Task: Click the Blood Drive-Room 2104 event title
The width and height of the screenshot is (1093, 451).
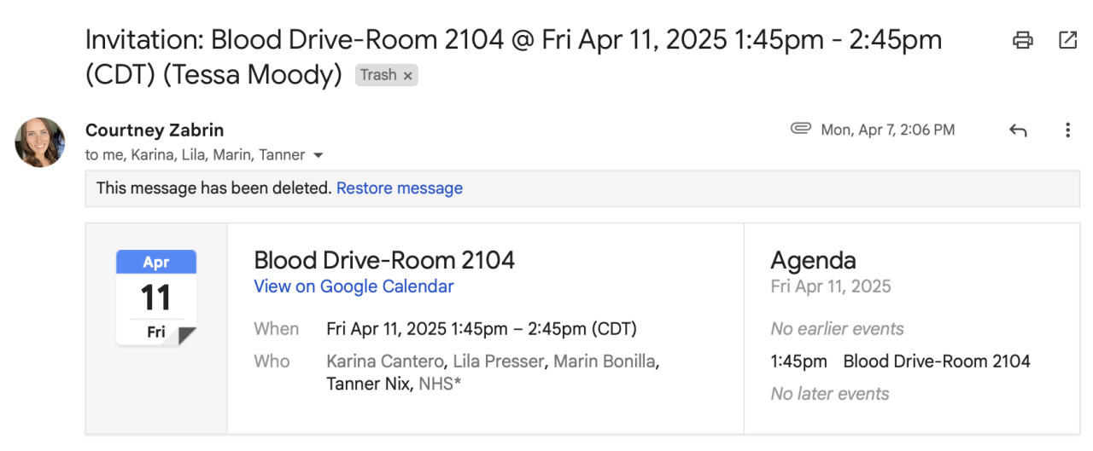Action: click(x=384, y=260)
